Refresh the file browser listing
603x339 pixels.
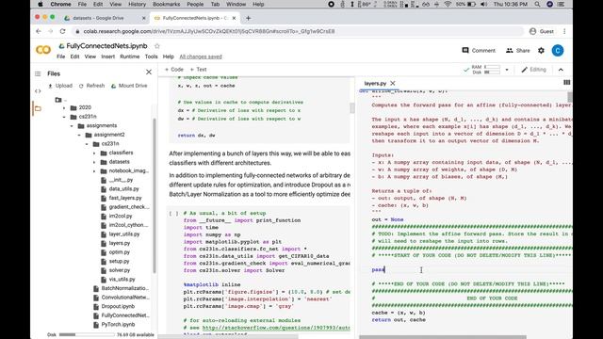(x=92, y=86)
